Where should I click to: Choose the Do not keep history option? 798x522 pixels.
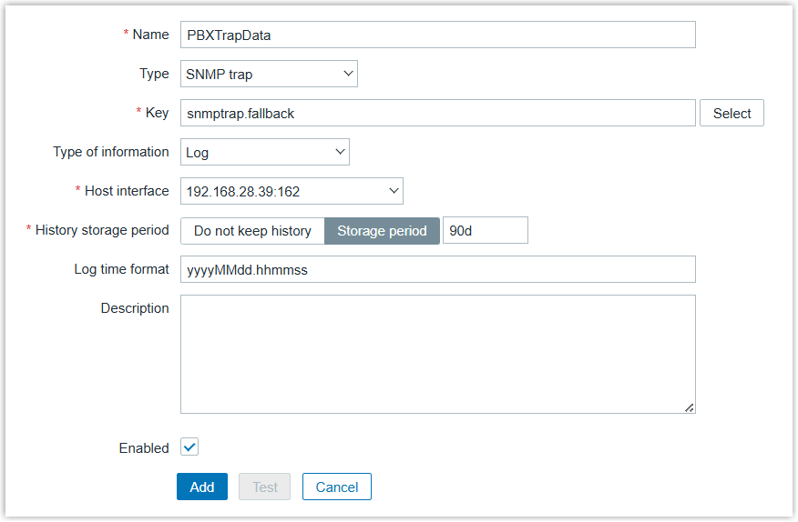[252, 231]
